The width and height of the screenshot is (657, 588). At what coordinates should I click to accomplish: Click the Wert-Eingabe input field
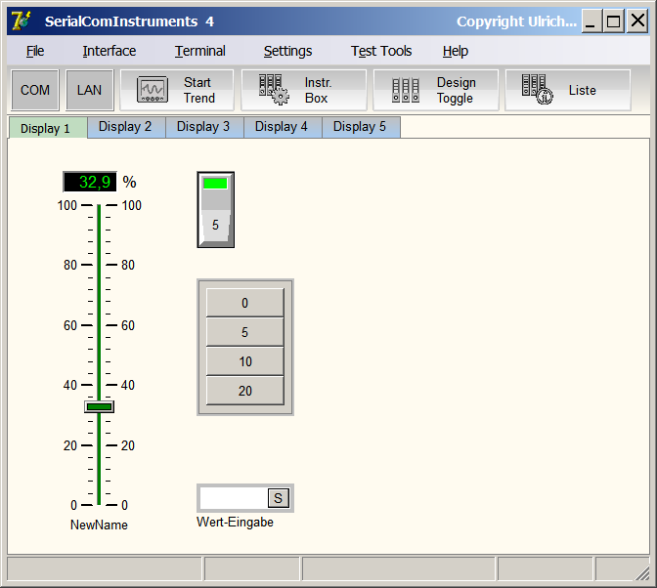click(234, 498)
